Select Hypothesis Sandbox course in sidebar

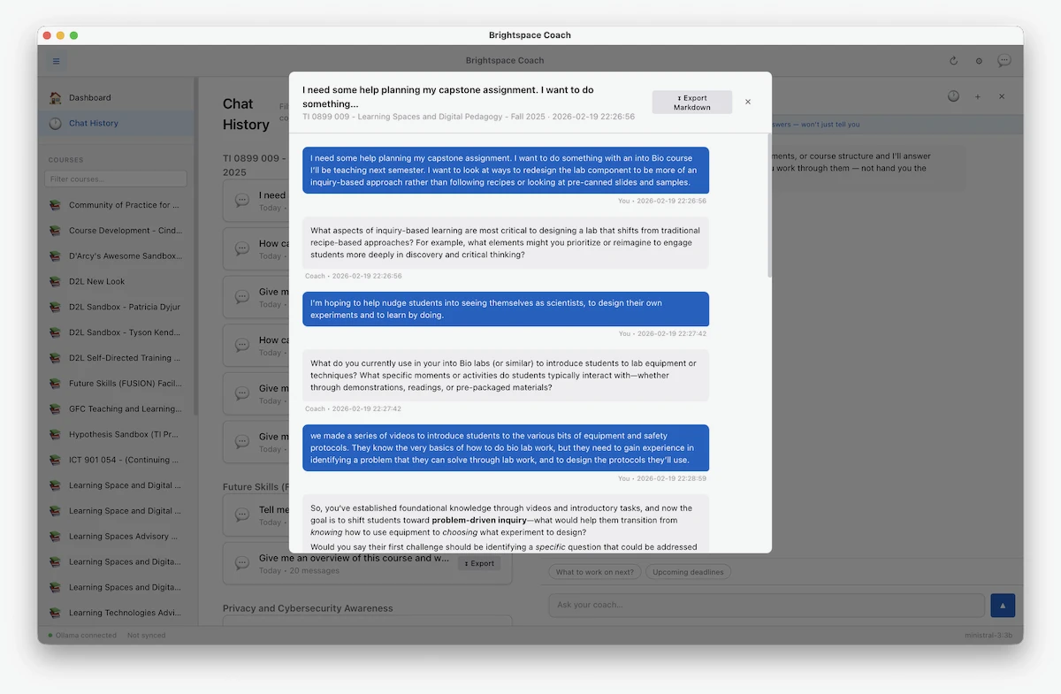(124, 435)
